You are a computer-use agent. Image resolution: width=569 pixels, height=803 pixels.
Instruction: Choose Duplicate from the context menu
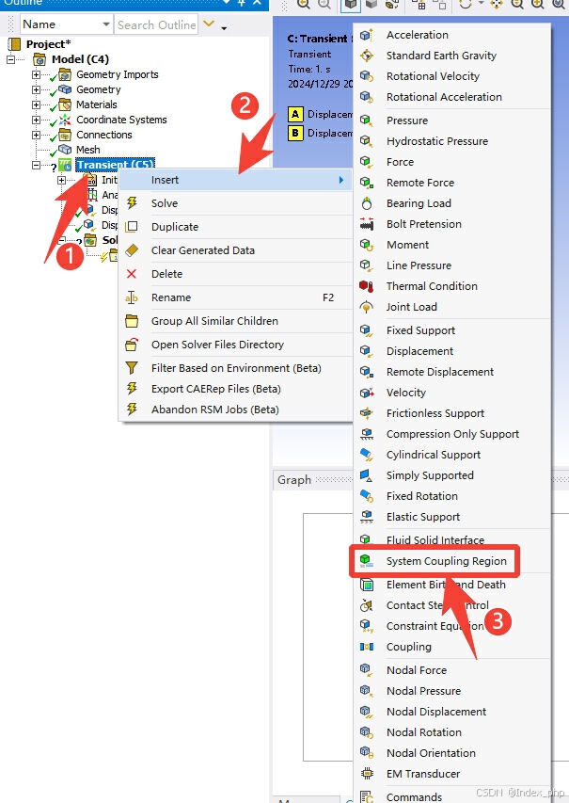235,227
